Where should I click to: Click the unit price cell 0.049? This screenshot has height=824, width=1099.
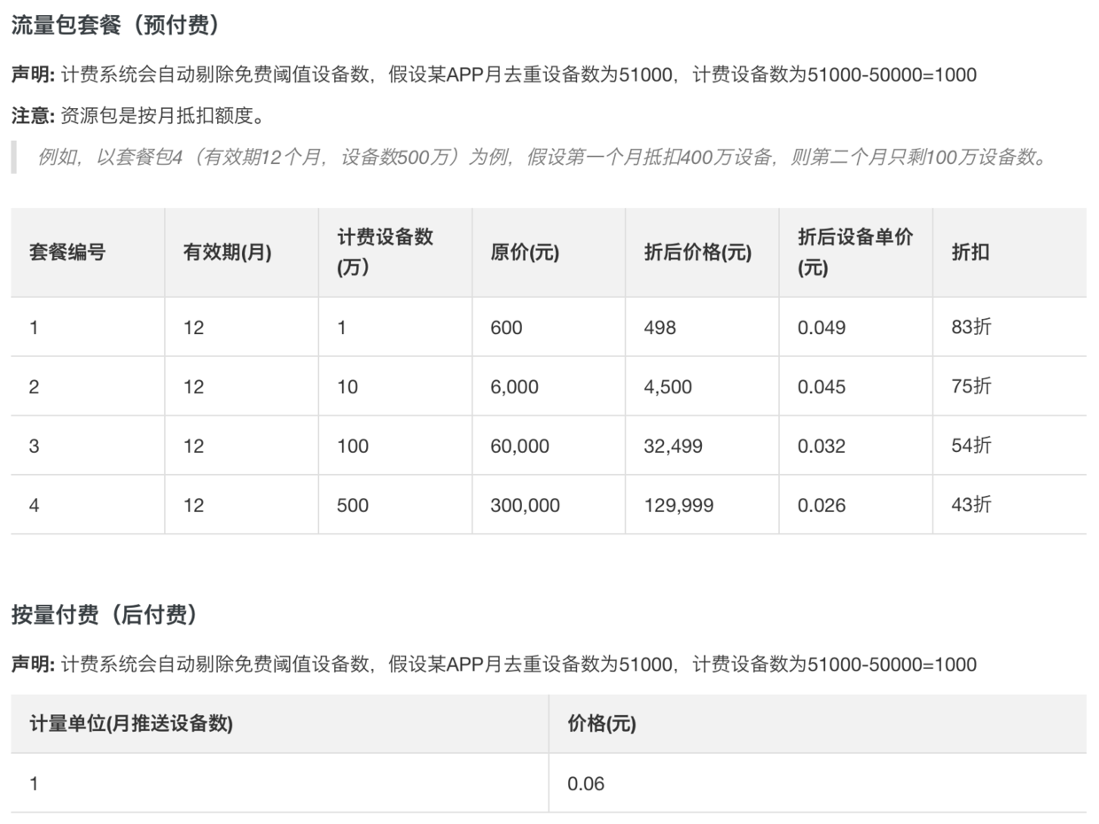coord(856,327)
